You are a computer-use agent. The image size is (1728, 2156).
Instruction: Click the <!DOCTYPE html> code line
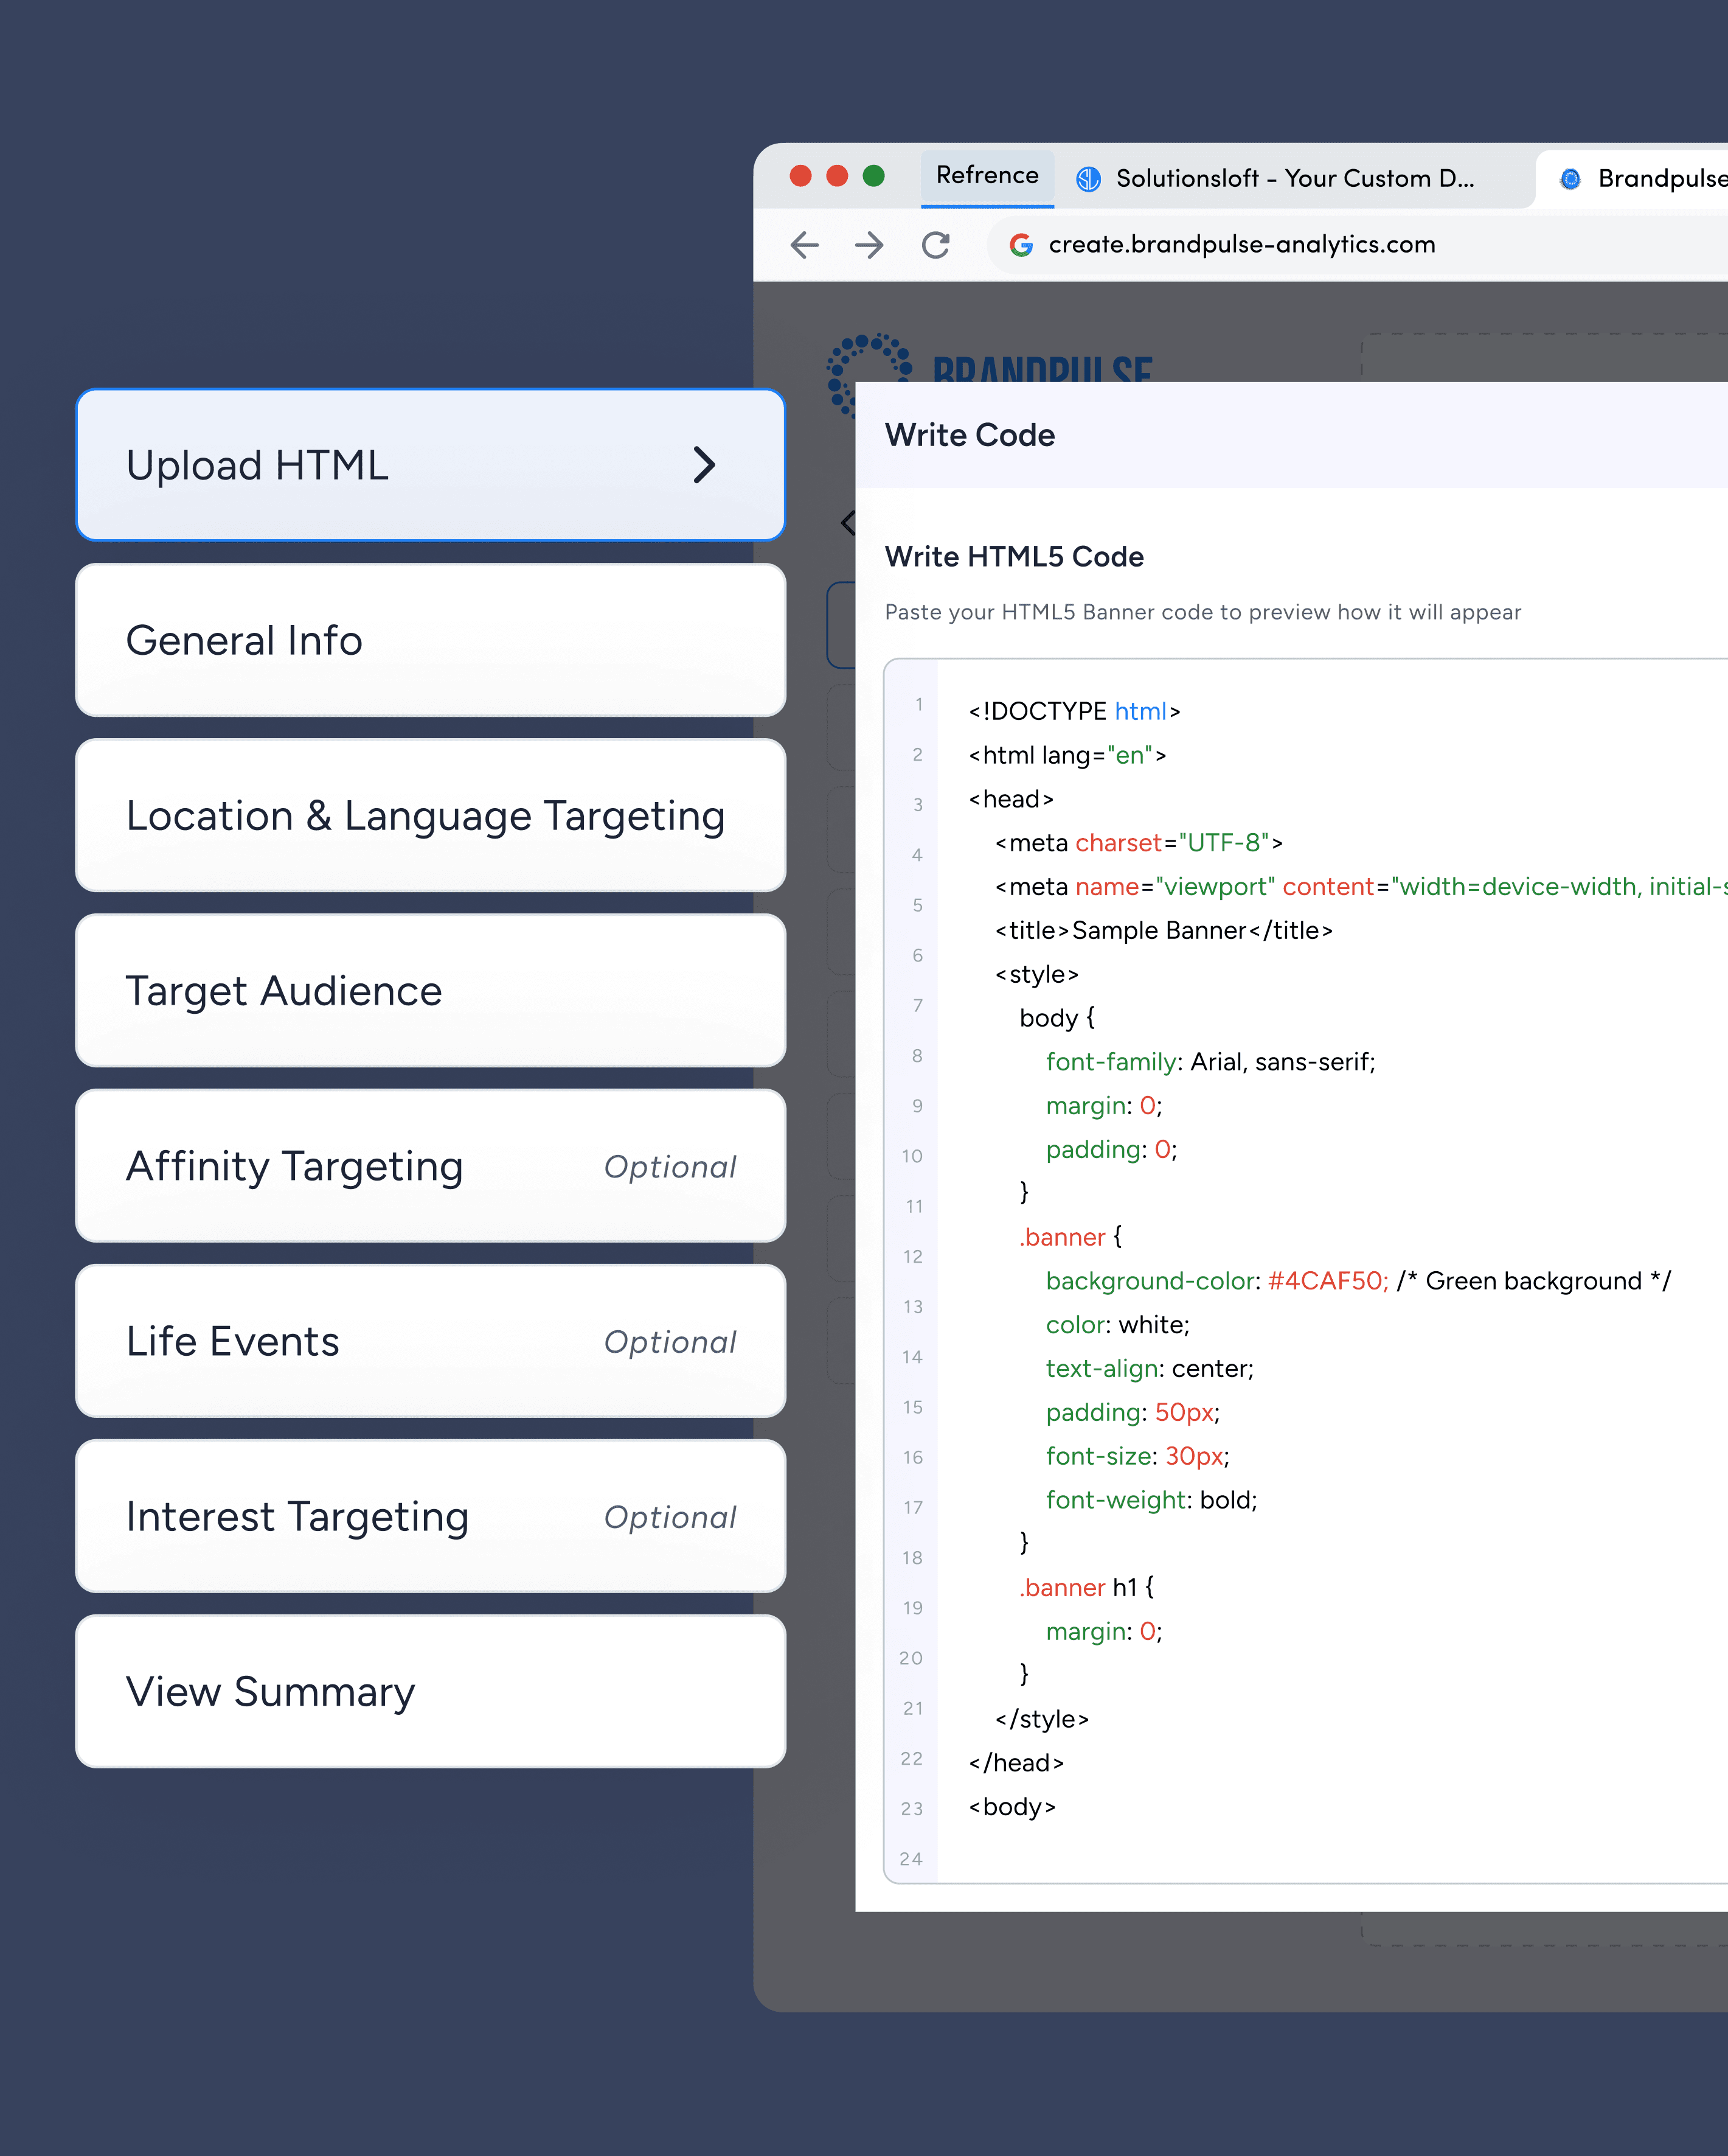click(1074, 711)
